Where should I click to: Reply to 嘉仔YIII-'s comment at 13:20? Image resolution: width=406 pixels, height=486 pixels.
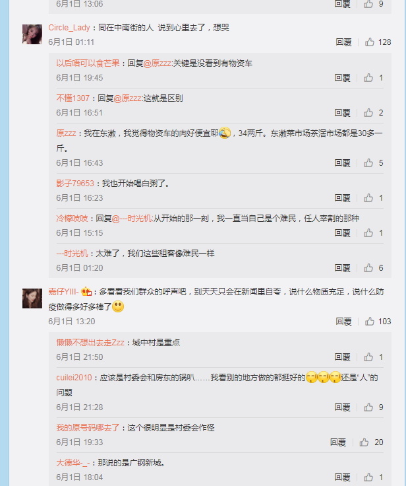tap(343, 322)
